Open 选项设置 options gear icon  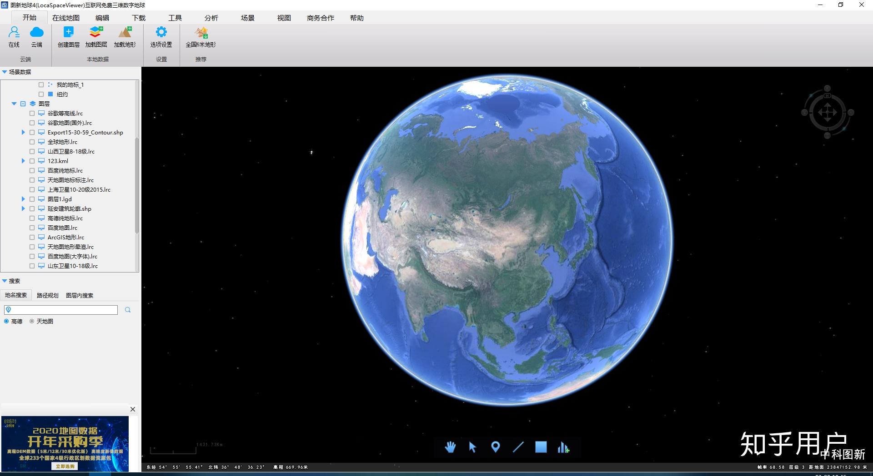coord(161,32)
